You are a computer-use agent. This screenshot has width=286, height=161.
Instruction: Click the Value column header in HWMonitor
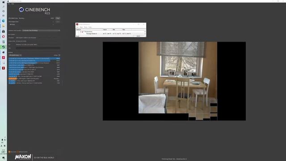107,30
